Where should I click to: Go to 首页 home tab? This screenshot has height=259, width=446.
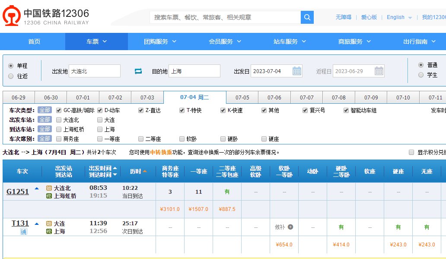point(34,42)
